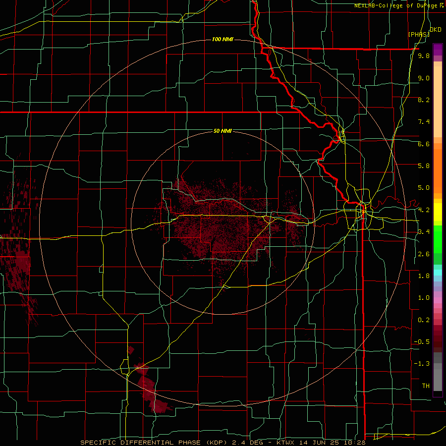Click the 2.6 color scale value
Image resolution: width=446 pixels, height=446 pixels.
[424, 254]
